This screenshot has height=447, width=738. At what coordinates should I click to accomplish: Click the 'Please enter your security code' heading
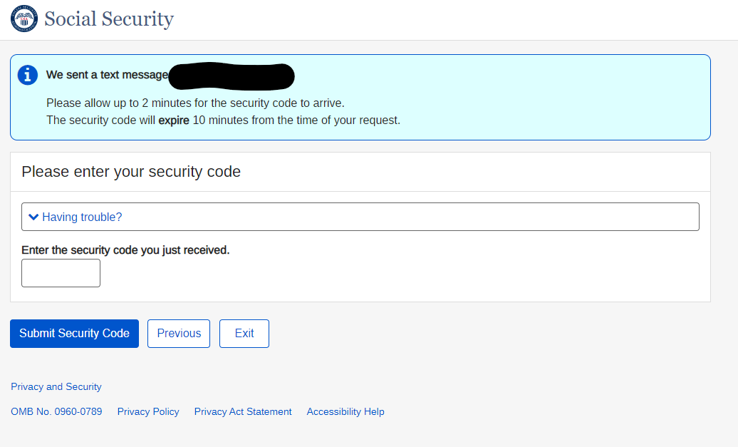point(131,172)
